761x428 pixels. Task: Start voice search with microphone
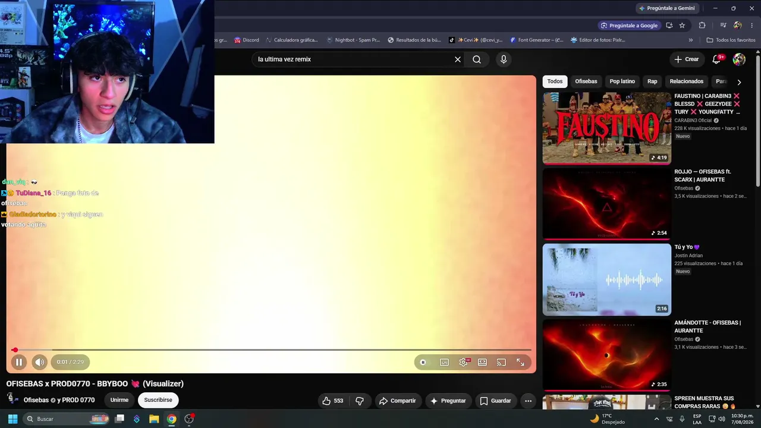(504, 59)
